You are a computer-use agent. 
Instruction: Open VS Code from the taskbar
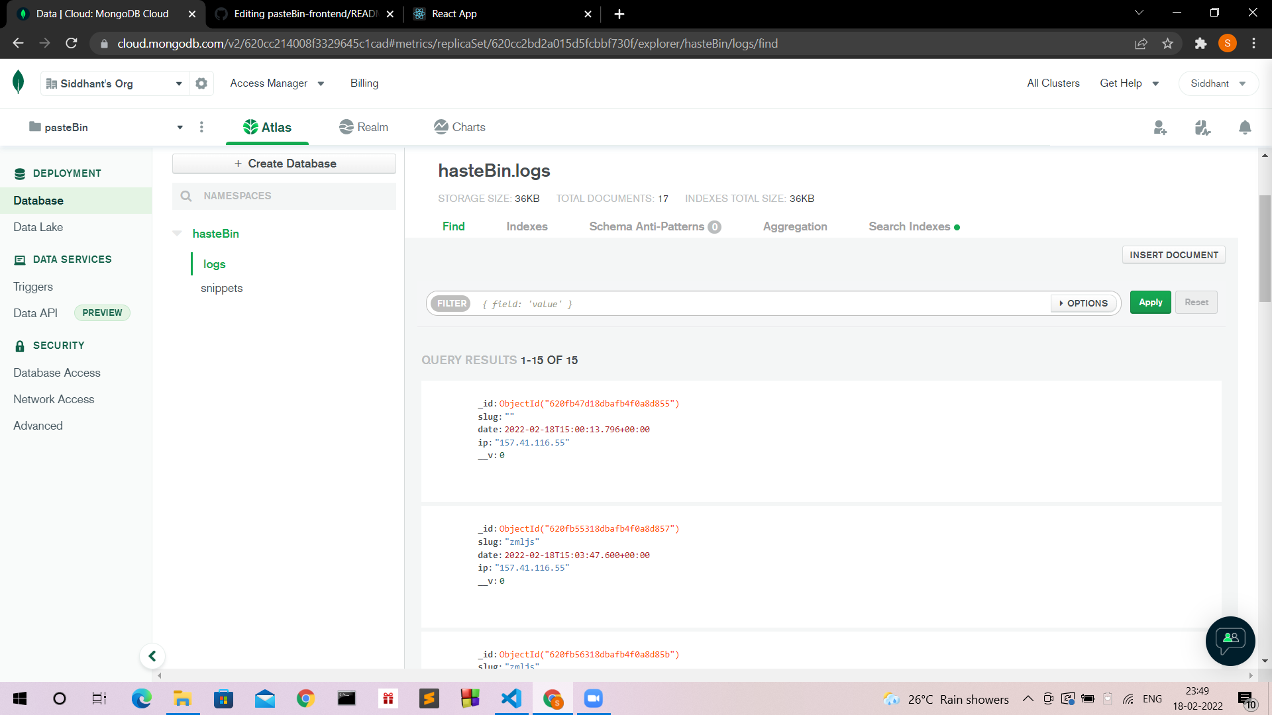point(511,698)
